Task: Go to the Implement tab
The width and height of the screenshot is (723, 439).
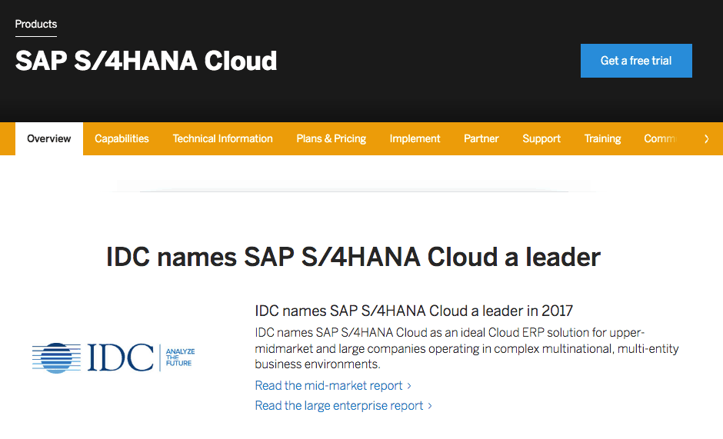Action: pyautogui.click(x=415, y=139)
